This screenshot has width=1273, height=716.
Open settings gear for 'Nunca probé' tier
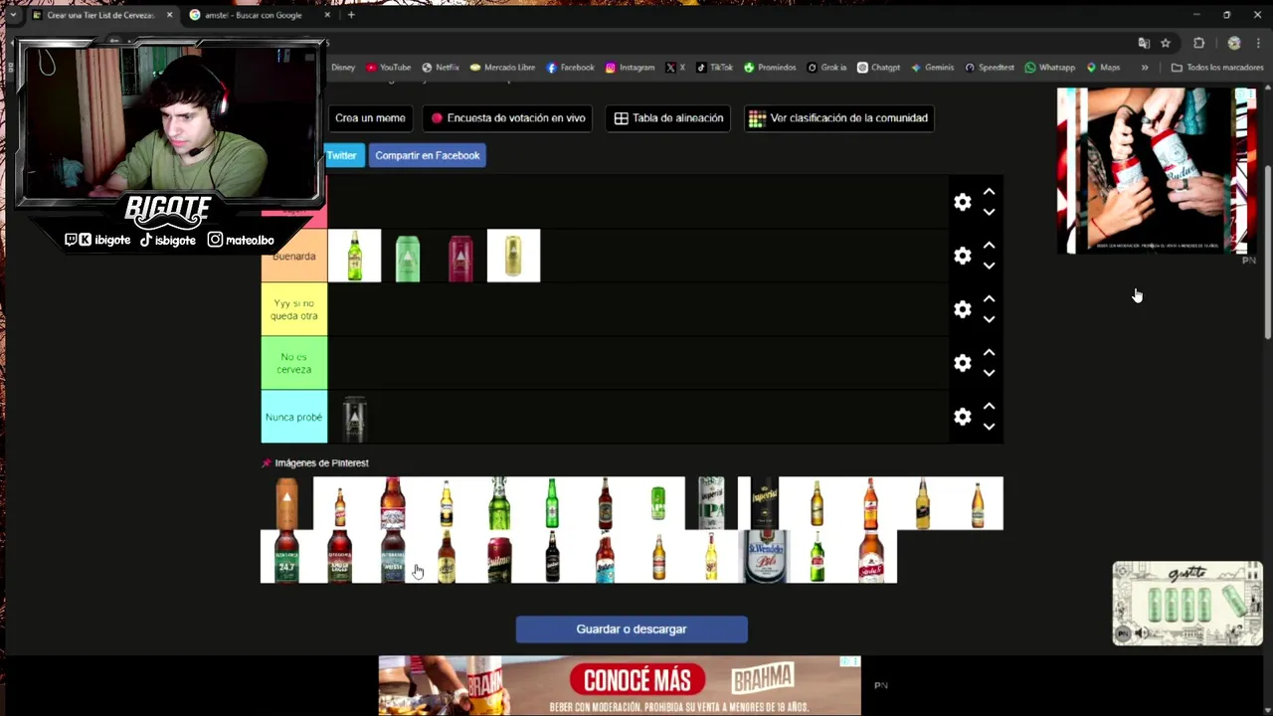point(962,417)
